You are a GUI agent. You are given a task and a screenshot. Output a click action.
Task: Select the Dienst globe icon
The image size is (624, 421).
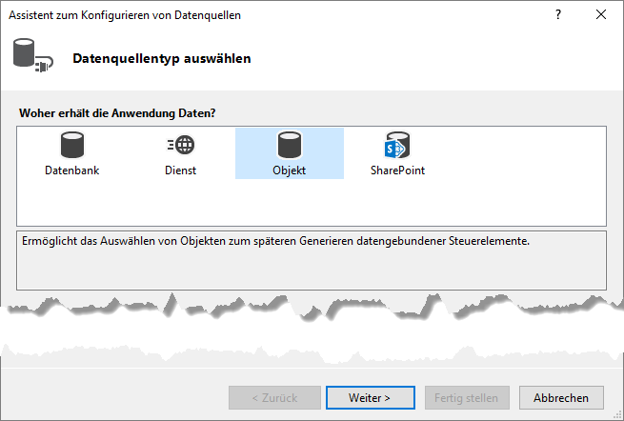click(181, 145)
